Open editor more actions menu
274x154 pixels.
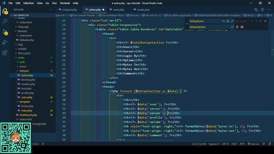269,9
